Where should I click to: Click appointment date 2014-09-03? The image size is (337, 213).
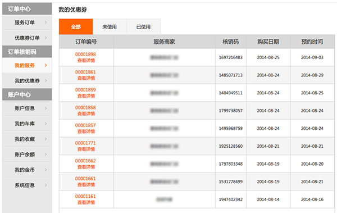(312, 57)
